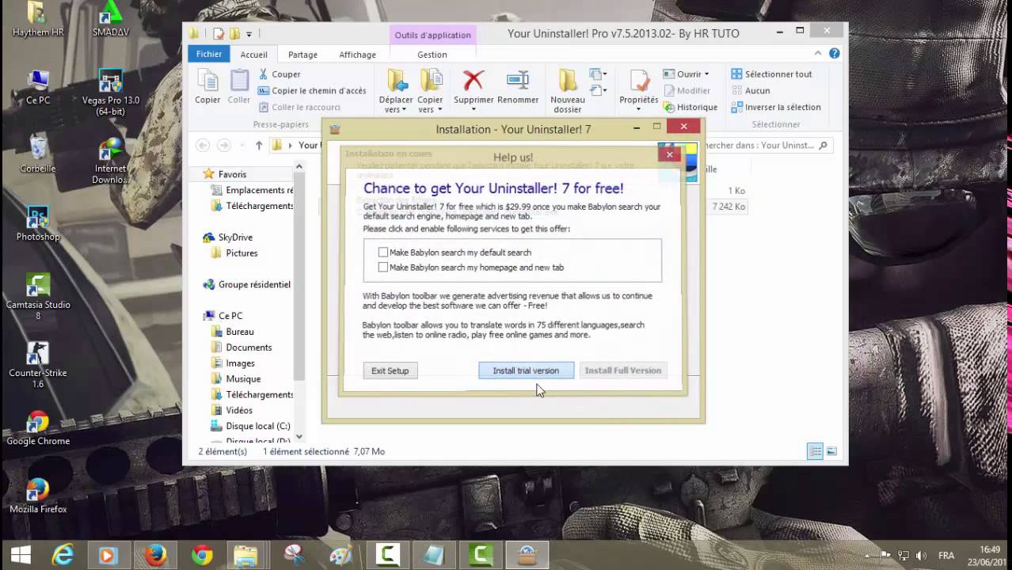Open Quick Access Toolbar customize dropdown

click(249, 34)
